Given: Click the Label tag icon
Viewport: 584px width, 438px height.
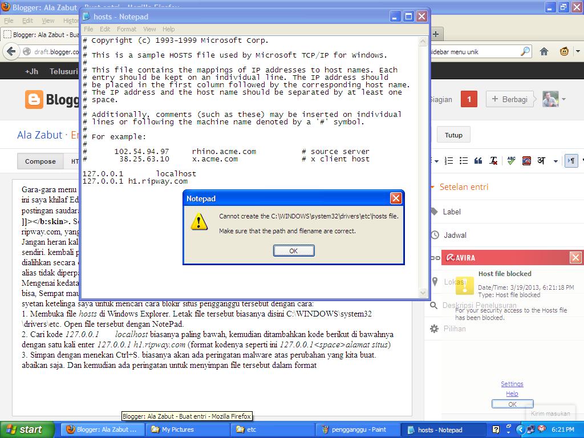Looking at the screenshot, I should tap(434, 212).
